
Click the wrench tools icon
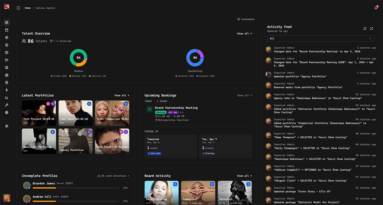click(7, 105)
